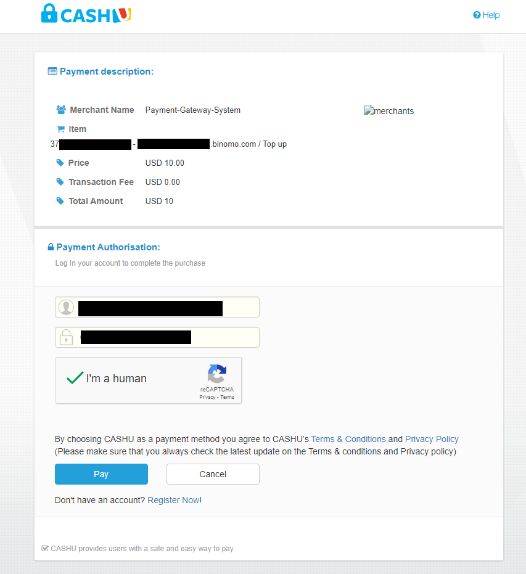526x574 pixels.
Task: Click the padlock icon in password field
Action: pyautogui.click(x=66, y=337)
